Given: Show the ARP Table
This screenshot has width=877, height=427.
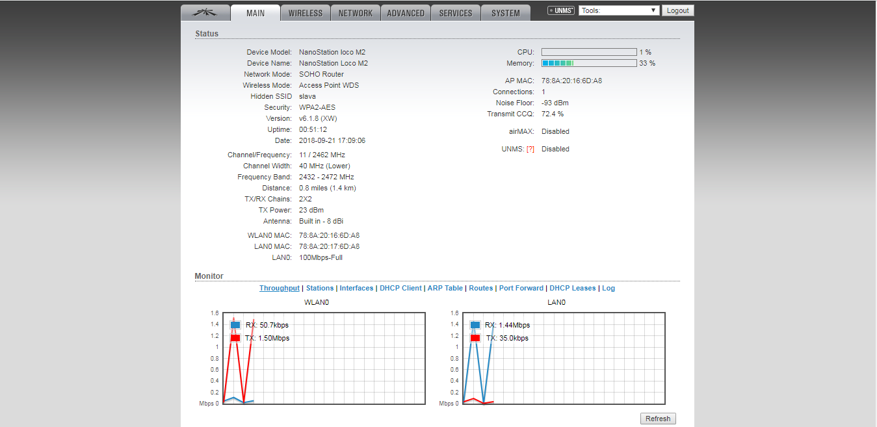Looking at the screenshot, I should pos(445,288).
